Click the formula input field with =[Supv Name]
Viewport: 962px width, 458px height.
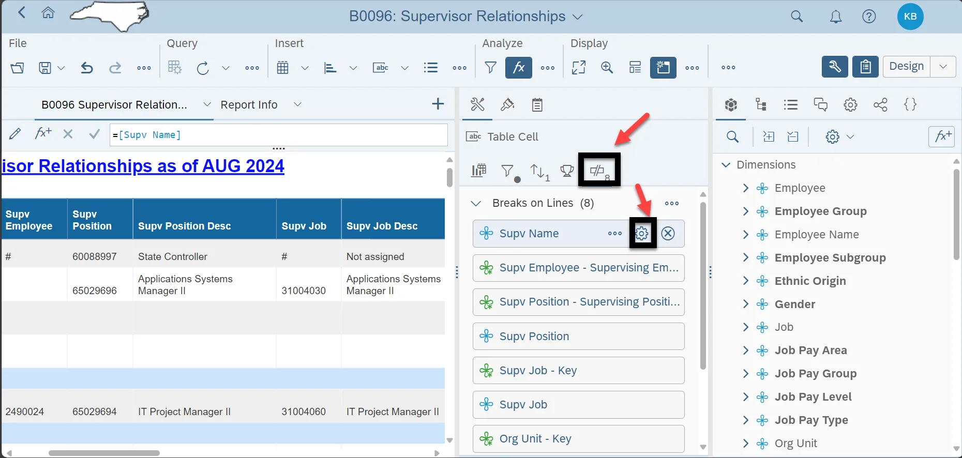pos(278,135)
